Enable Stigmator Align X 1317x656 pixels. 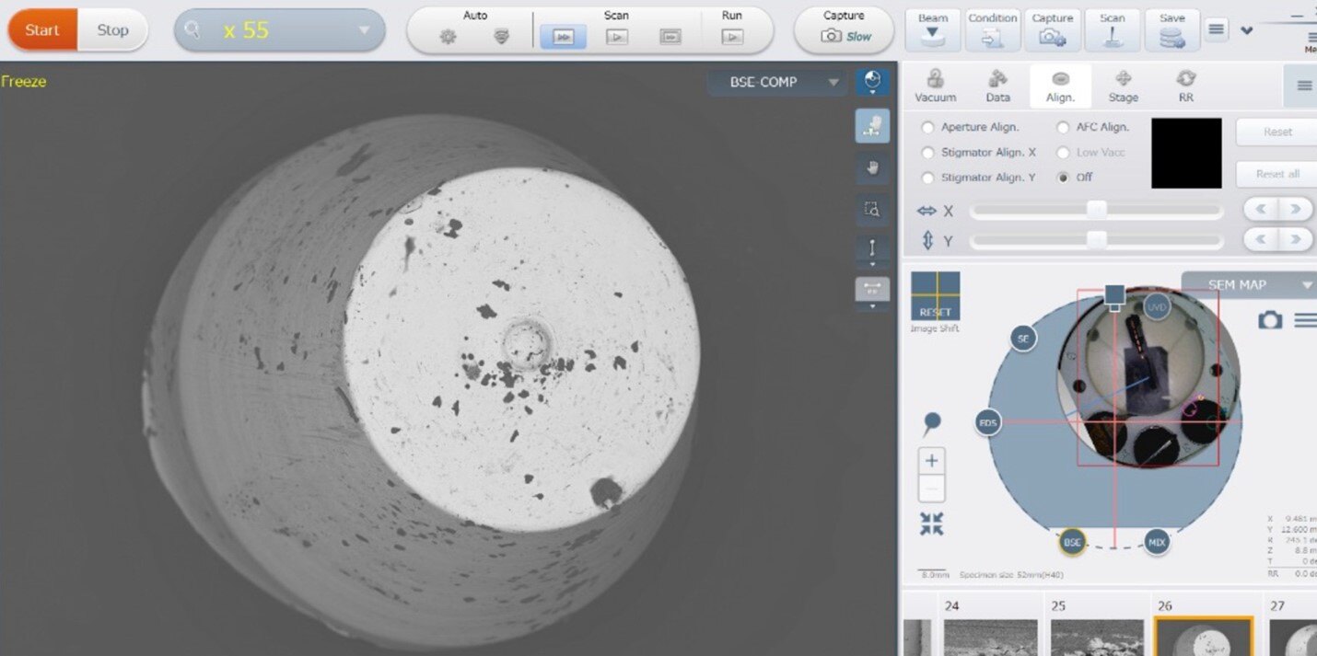(928, 153)
